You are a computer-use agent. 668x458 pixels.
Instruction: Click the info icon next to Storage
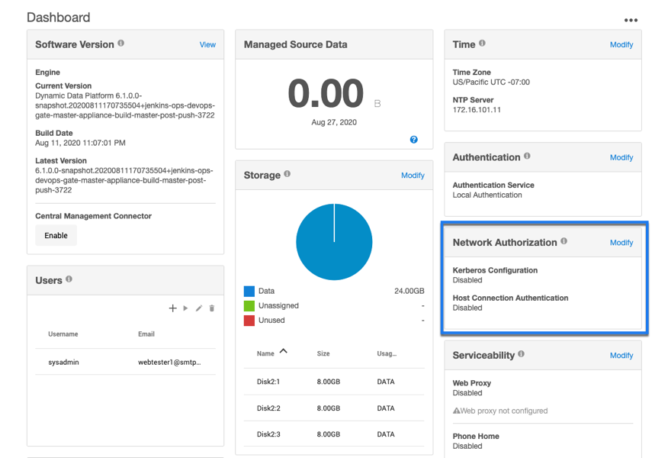(287, 174)
